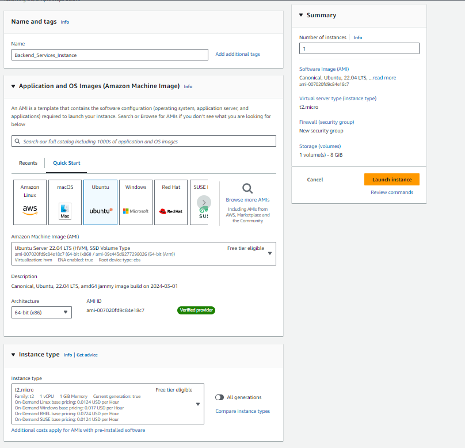The height and width of the screenshot is (448, 465).
Task: Collapse the Summary panel
Action: [301, 15]
